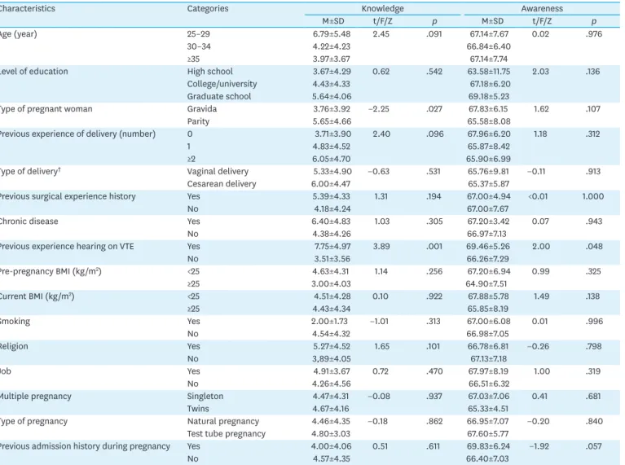Click the awareness value 64.90±7.51

(x=487, y=283)
